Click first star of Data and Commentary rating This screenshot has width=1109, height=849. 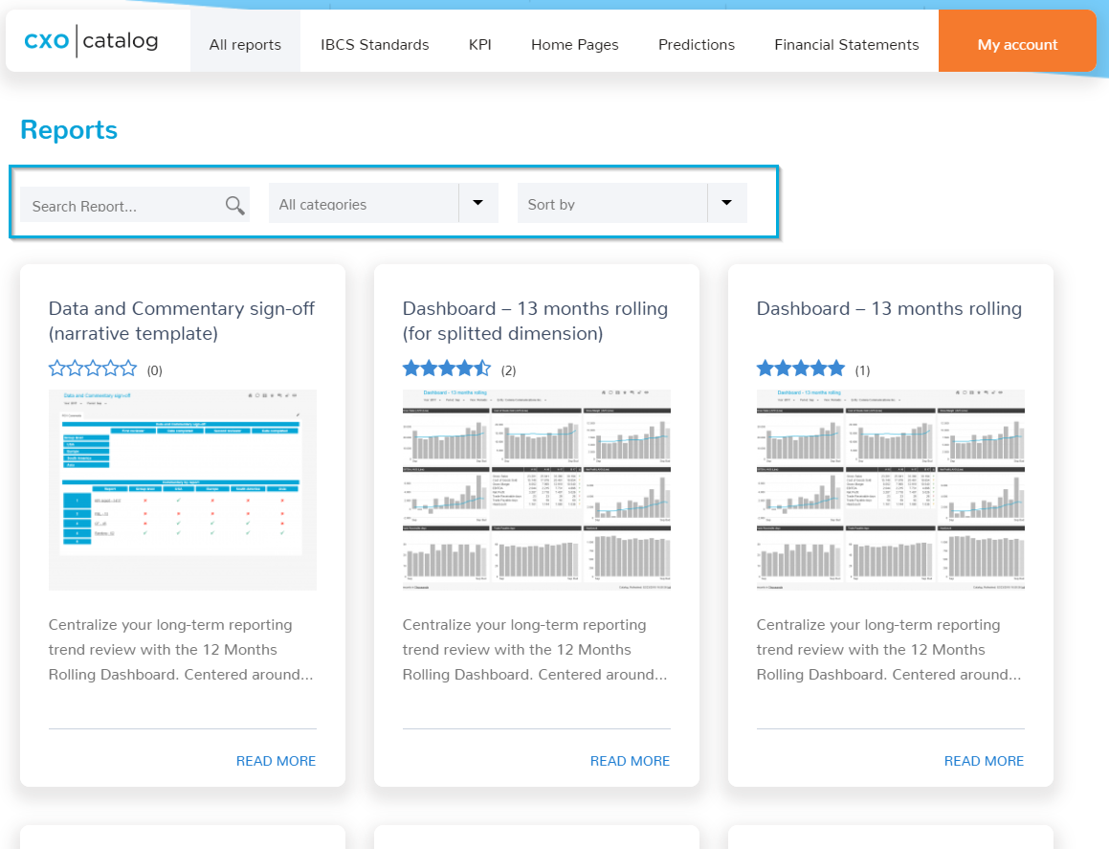tap(57, 369)
